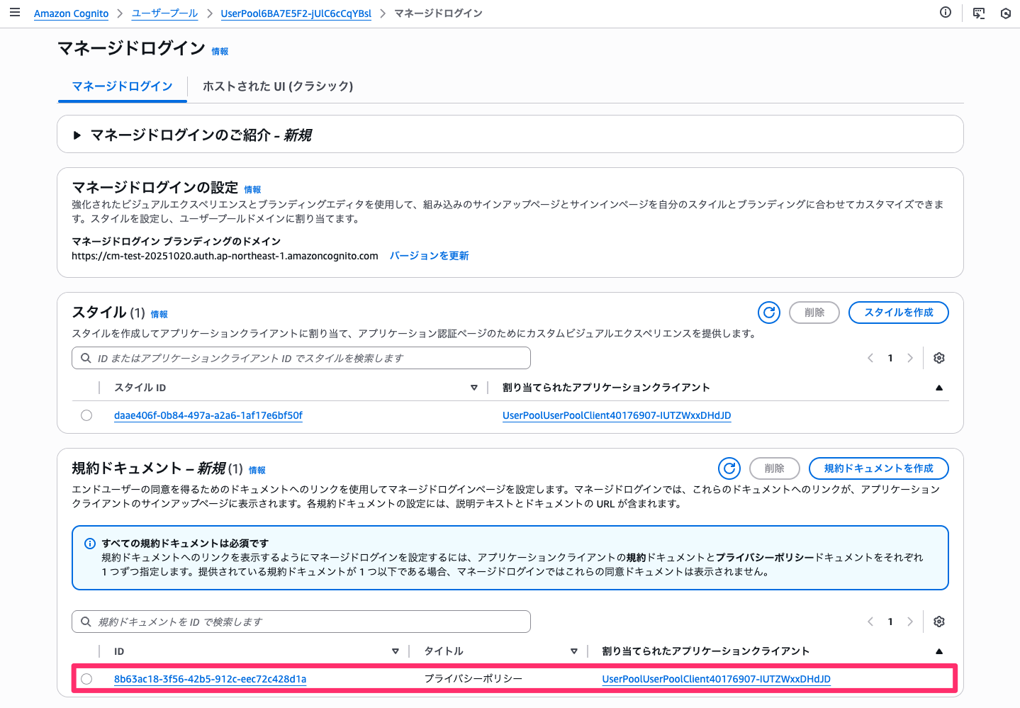Viewport: 1020px width, 708px height.
Task: Refresh the 規約ドキュメント list
Action: pyautogui.click(x=729, y=468)
